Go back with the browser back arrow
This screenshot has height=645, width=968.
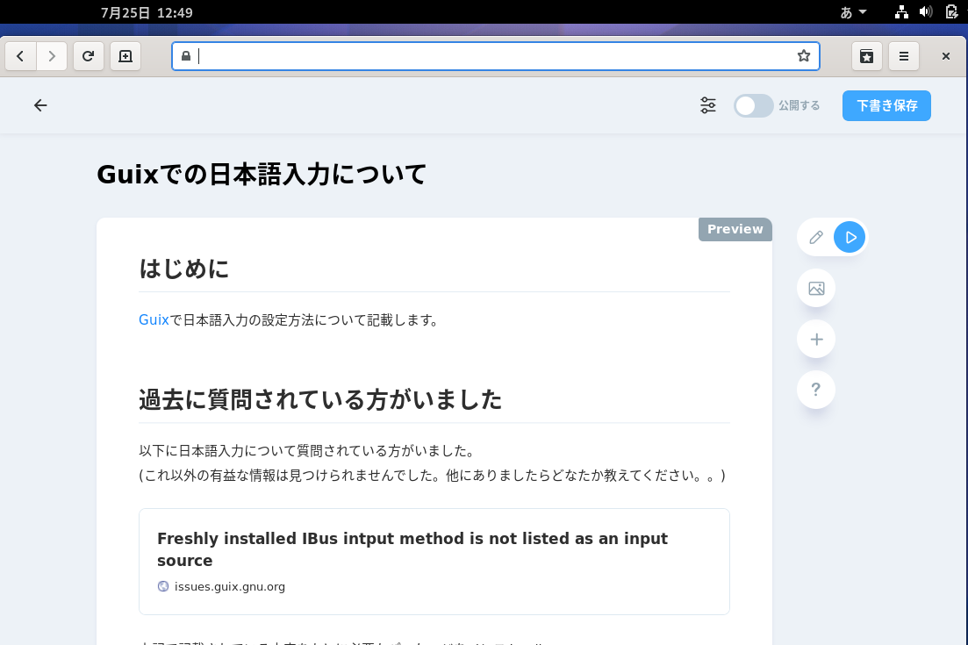[20, 56]
